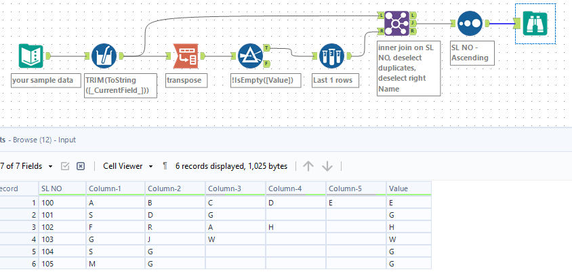The image size is (572, 278).
Task: Toggle the paragraph whitespace display icon
Action: [165, 165]
